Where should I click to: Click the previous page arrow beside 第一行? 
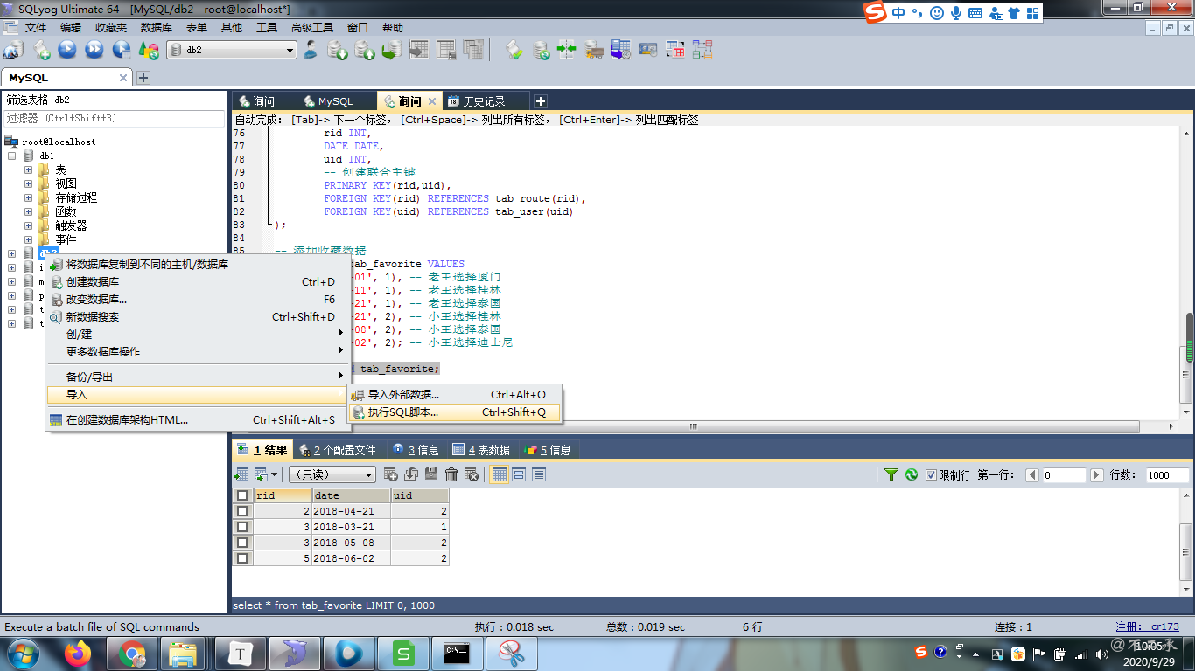click(x=1032, y=475)
